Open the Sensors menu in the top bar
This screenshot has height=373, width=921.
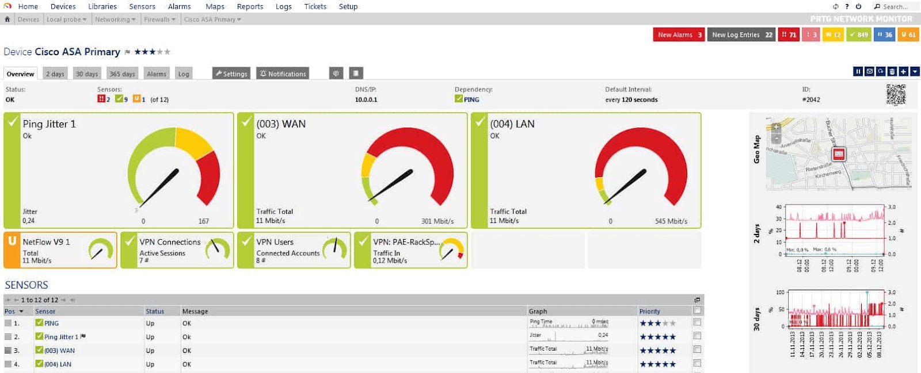tap(142, 6)
